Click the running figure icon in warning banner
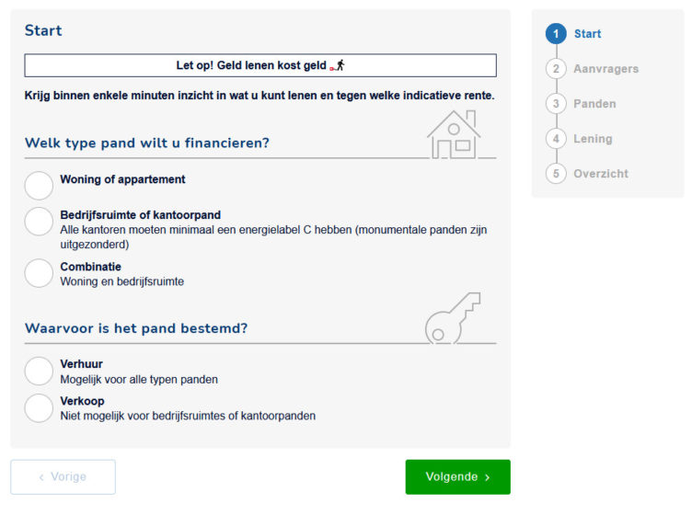 338,65
